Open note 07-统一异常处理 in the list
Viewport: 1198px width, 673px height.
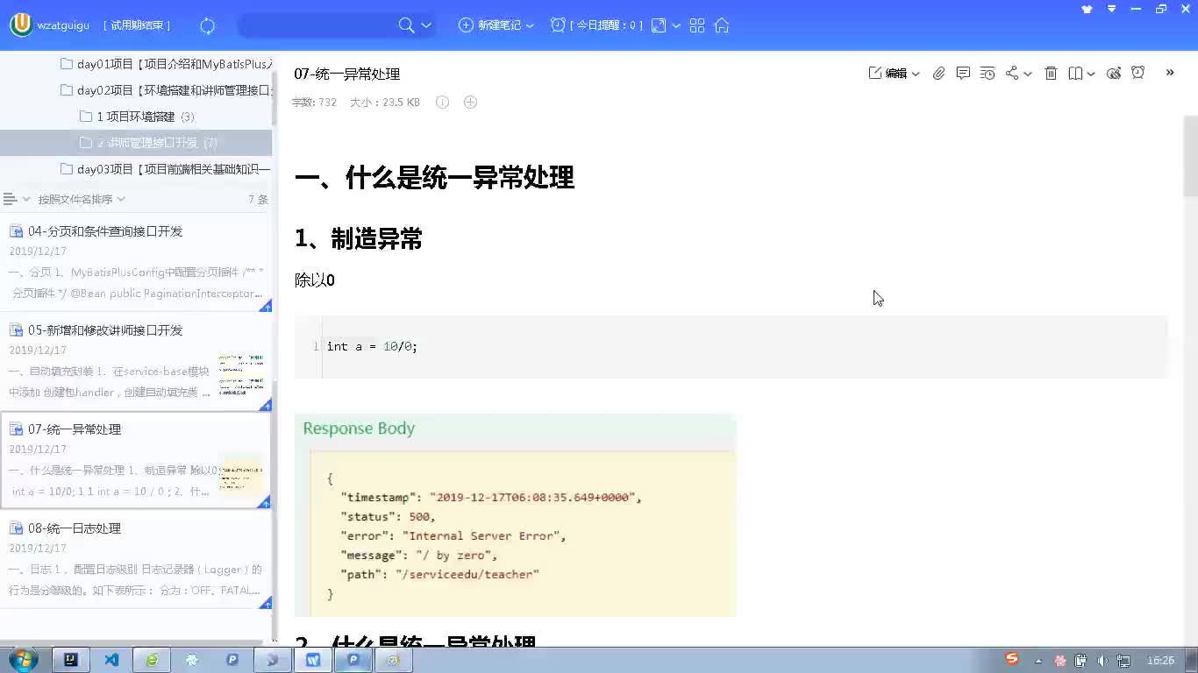(x=136, y=460)
